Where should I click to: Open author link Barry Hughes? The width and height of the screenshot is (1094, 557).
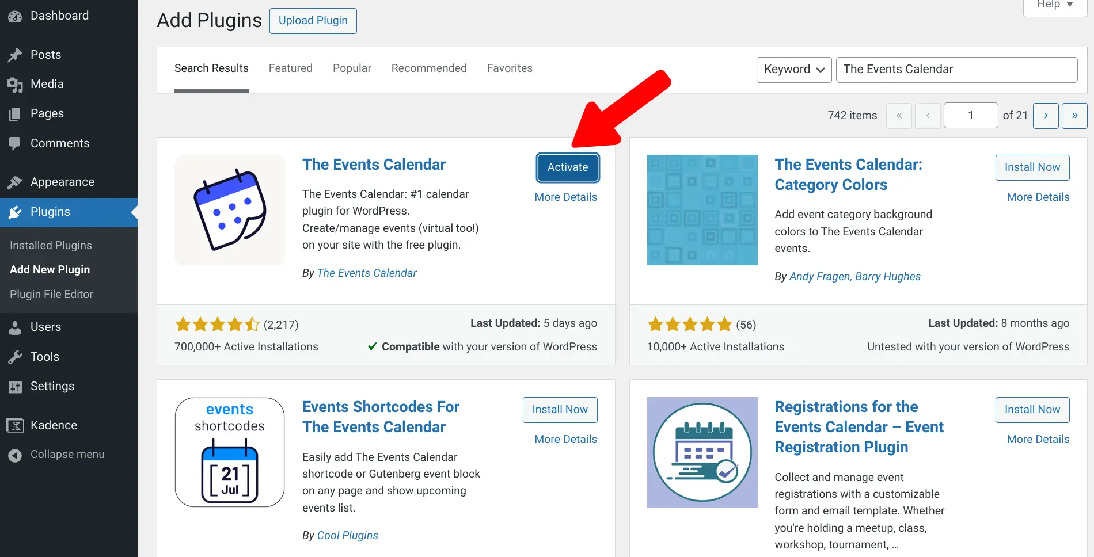(x=888, y=277)
